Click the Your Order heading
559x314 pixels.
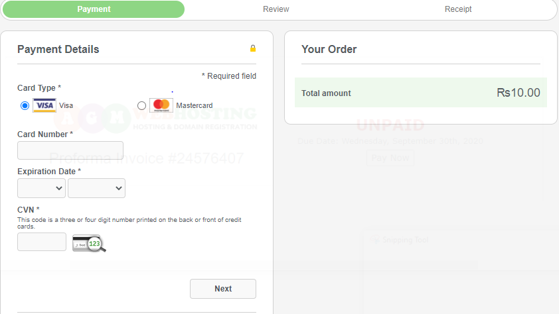click(329, 49)
